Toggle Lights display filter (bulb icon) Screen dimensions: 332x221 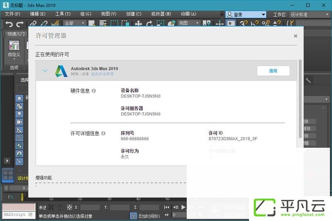click(19, 114)
